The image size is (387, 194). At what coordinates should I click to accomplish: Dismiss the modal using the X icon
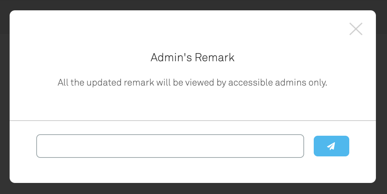coord(356,29)
